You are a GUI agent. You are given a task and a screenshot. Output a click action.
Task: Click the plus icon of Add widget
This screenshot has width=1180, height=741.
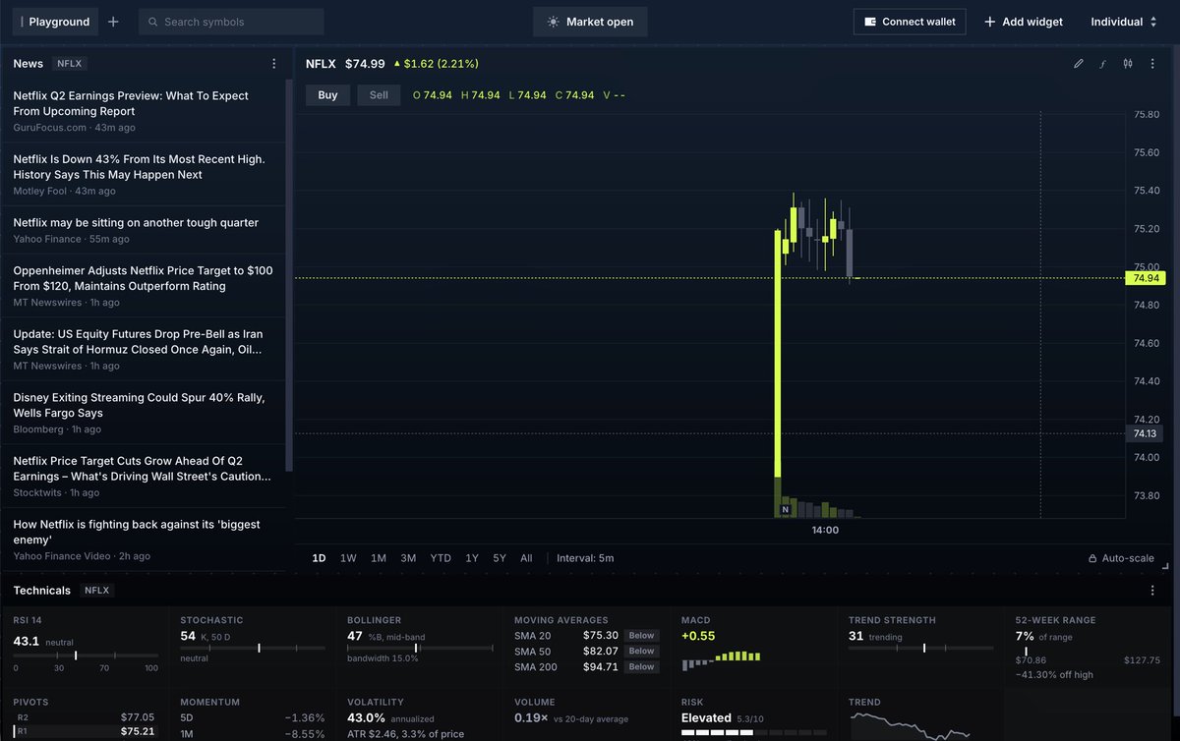(989, 22)
